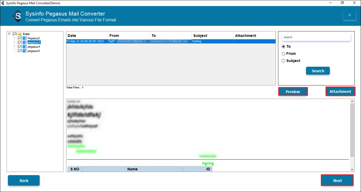Screen dimensions: 361x192
Task: Go Back to the previous step
Action: tap(24, 181)
